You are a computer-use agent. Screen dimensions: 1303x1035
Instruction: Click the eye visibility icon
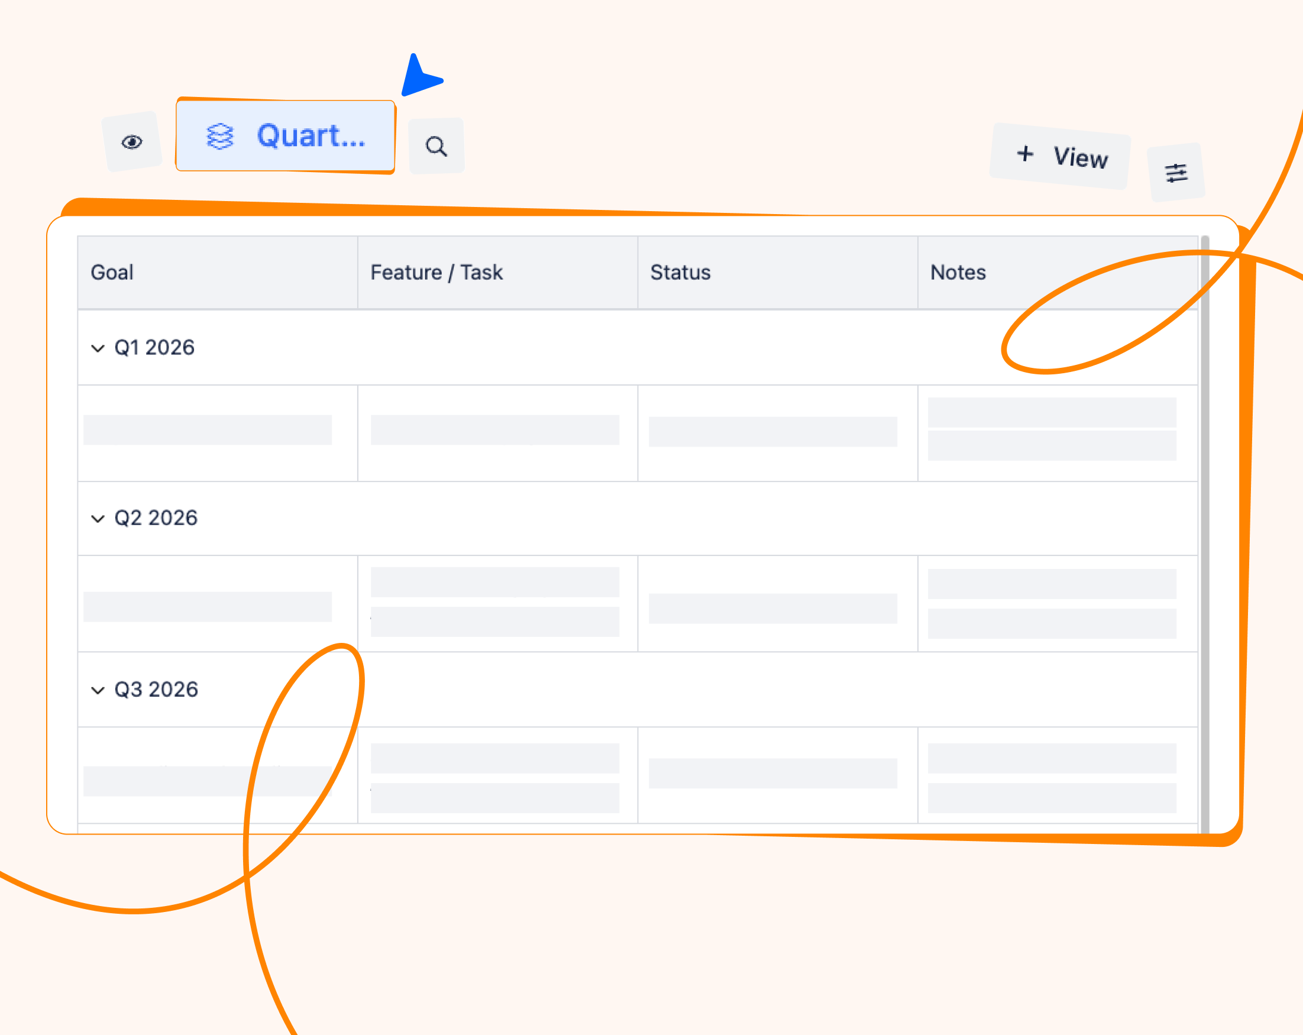tap(132, 142)
